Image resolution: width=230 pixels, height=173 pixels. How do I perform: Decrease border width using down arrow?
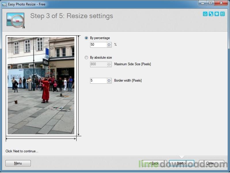(109, 82)
